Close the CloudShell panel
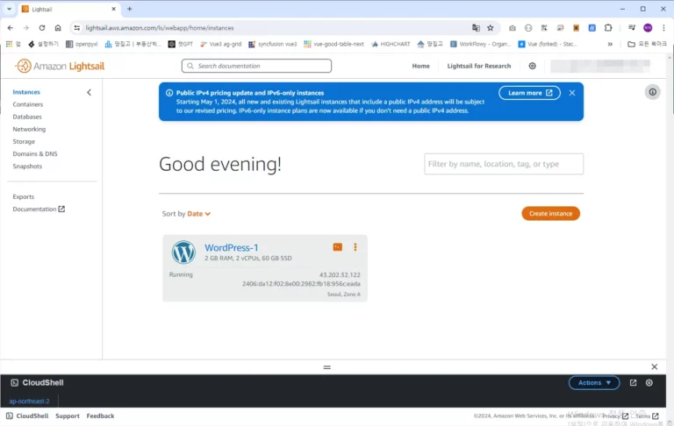 [x=654, y=366]
